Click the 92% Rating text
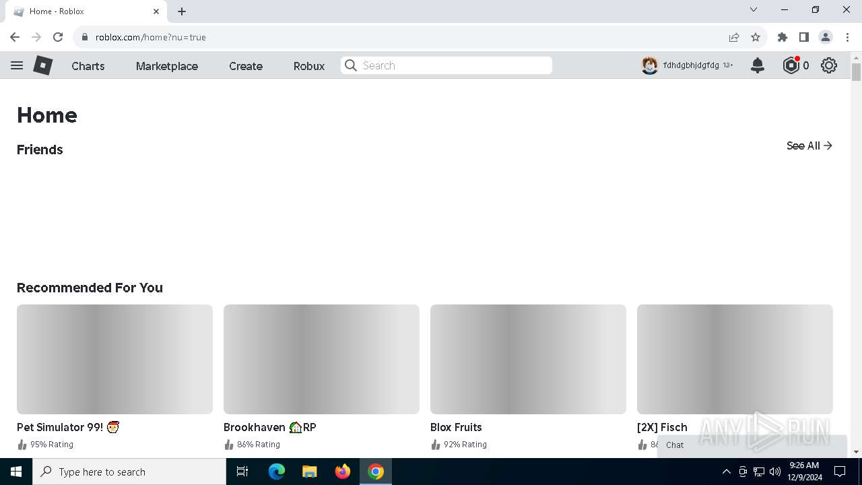The width and height of the screenshot is (862, 485). [465, 445]
